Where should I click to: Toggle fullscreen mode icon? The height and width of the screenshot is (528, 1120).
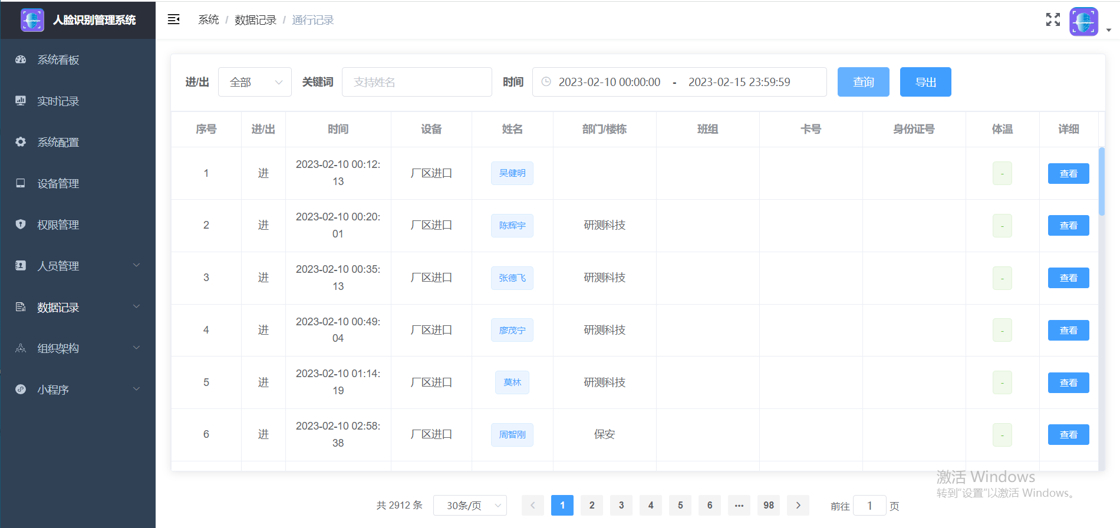click(x=1053, y=19)
